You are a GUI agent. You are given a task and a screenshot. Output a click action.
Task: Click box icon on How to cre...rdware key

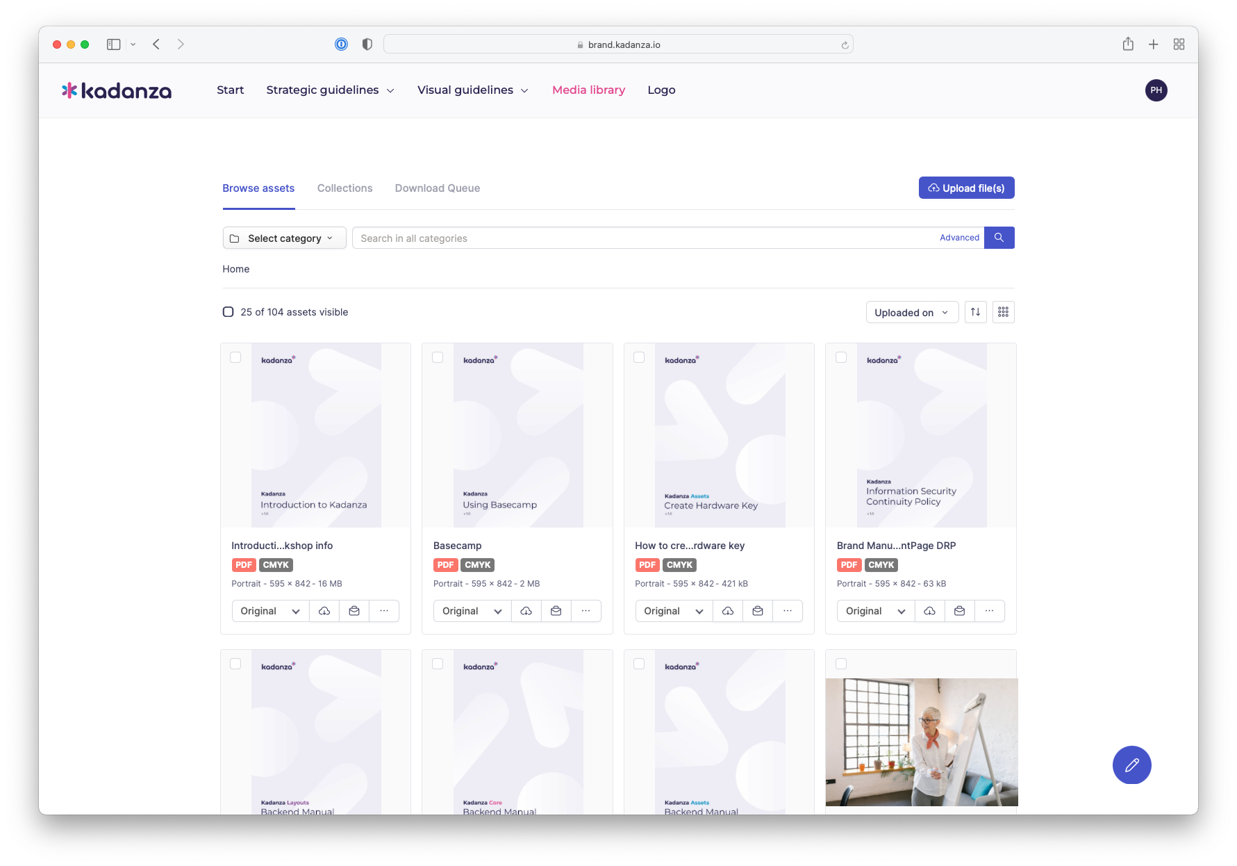pos(758,611)
